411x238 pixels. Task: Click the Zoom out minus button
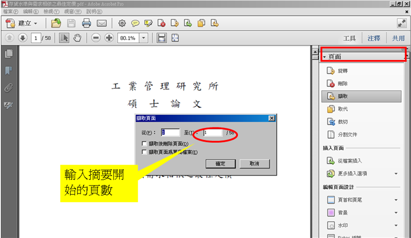point(96,38)
